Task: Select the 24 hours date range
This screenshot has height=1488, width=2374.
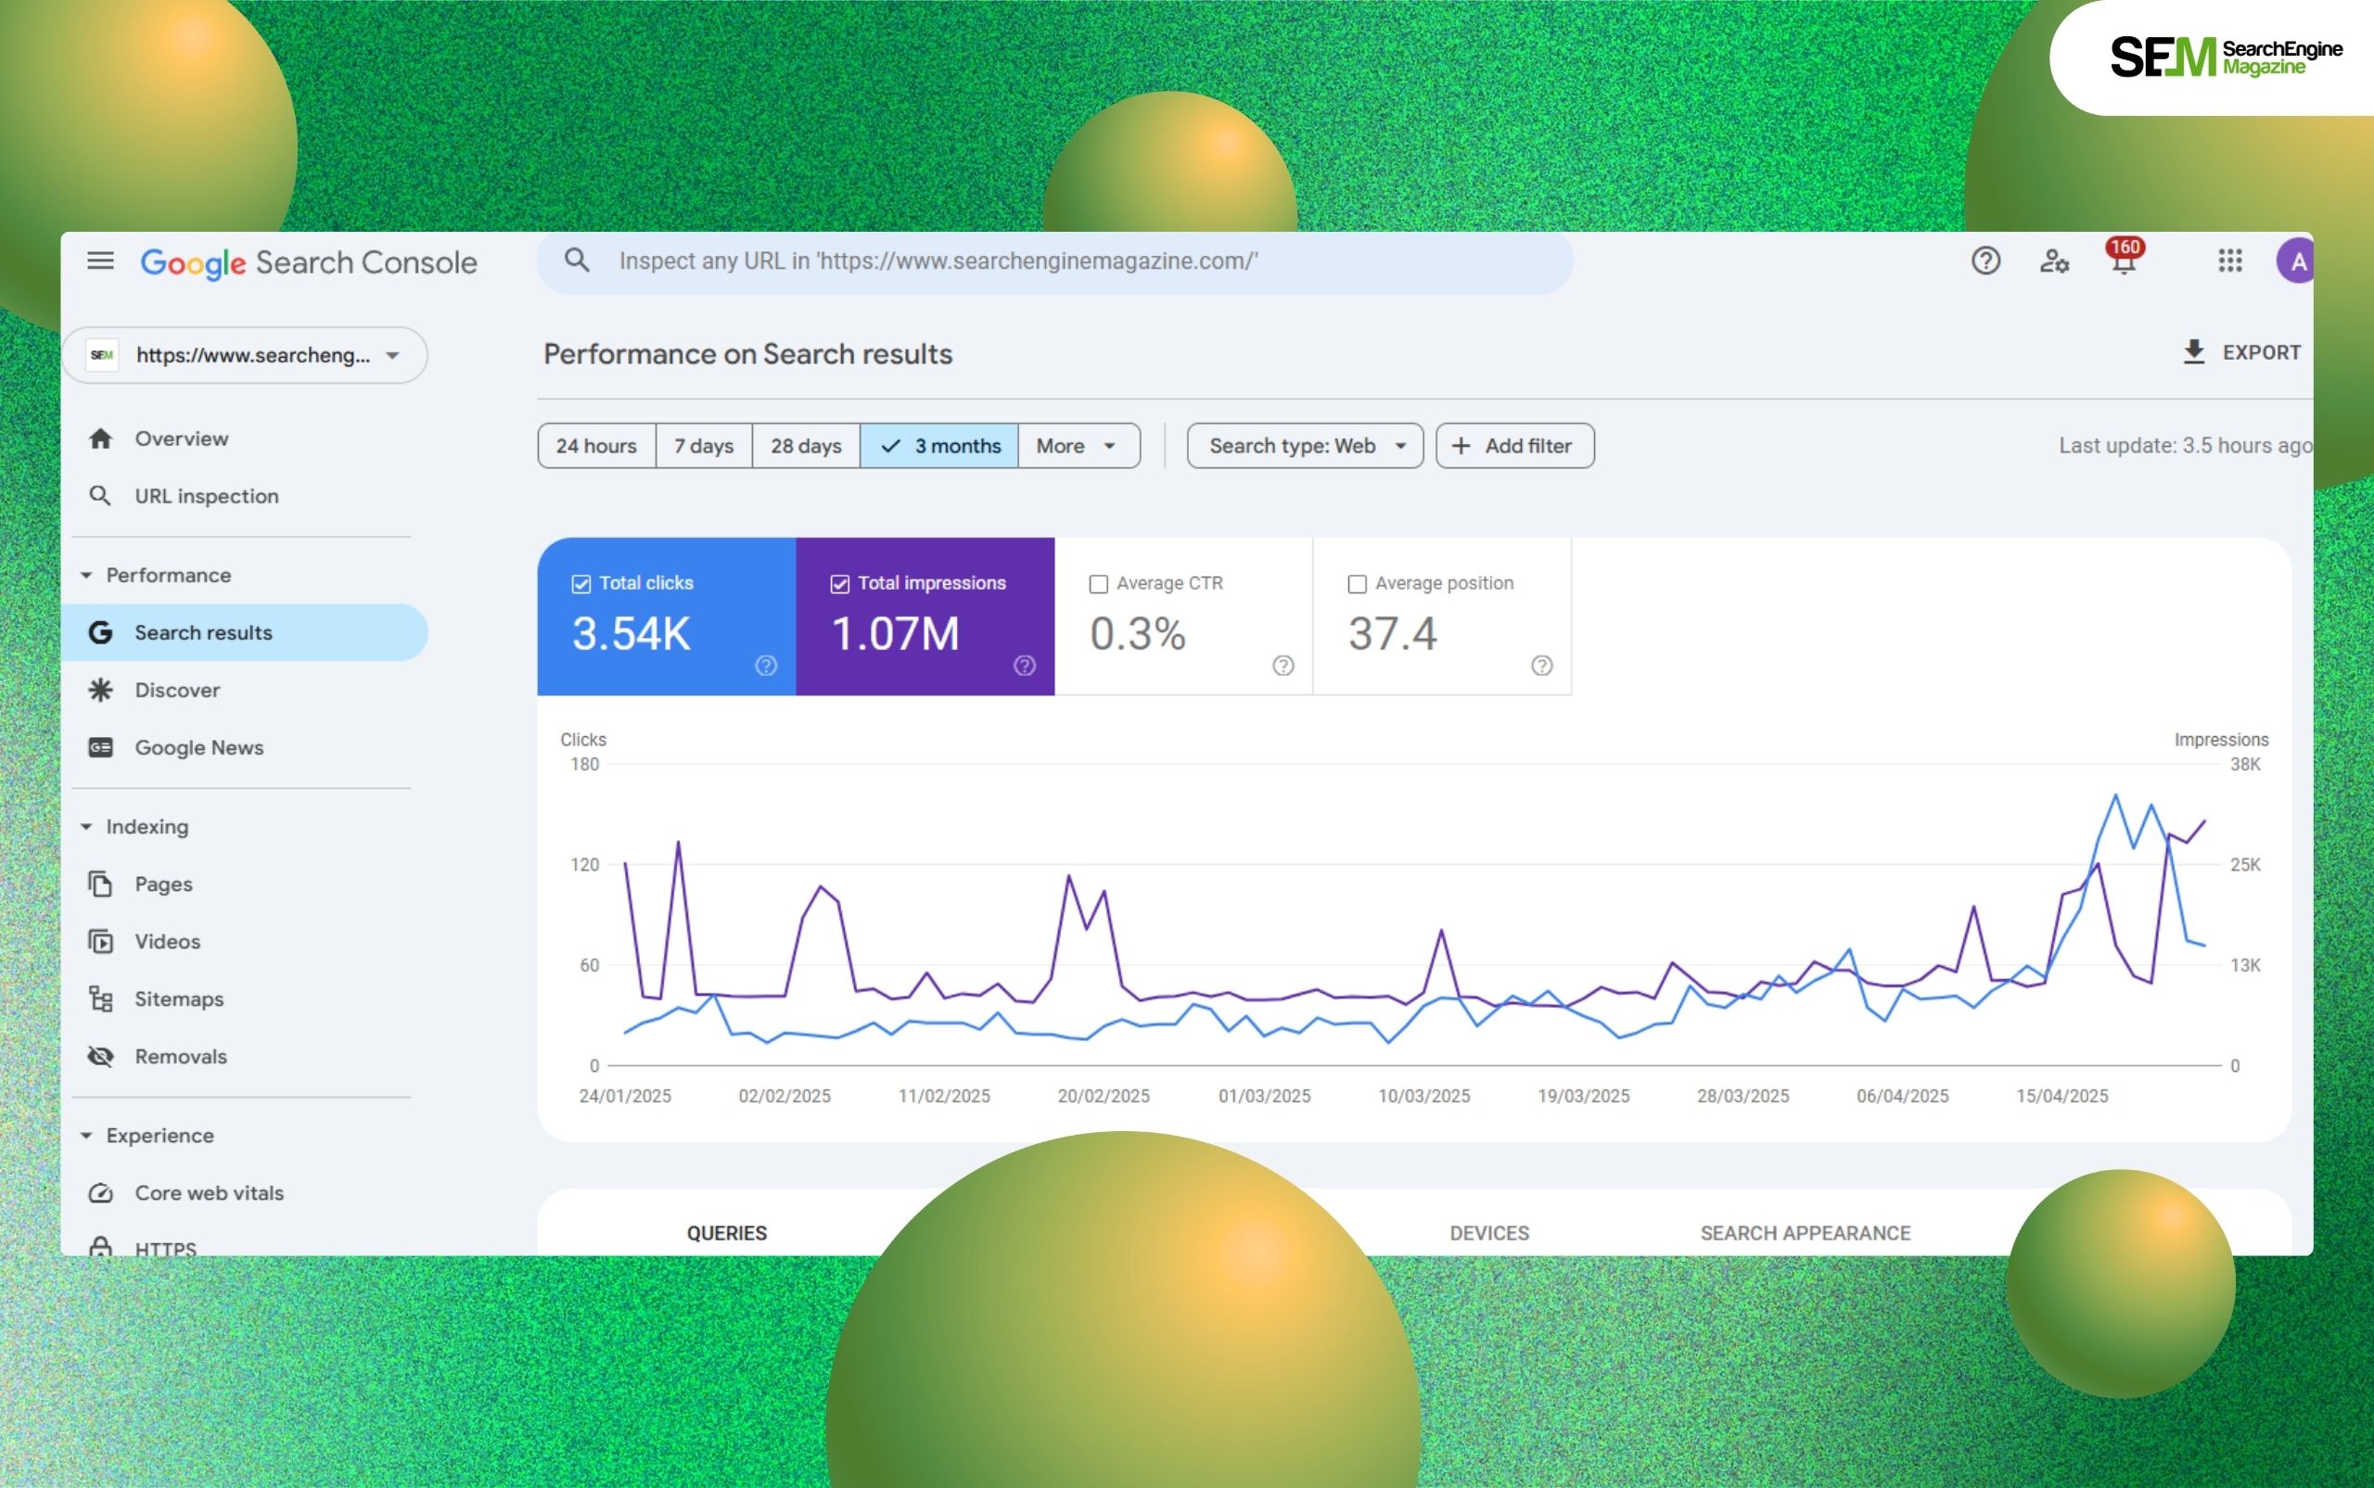Action: tap(596, 446)
